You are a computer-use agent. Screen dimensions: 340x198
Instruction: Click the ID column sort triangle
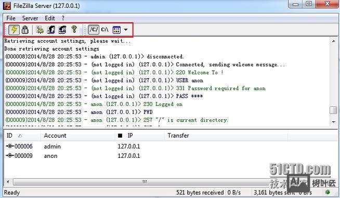click(x=20, y=136)
